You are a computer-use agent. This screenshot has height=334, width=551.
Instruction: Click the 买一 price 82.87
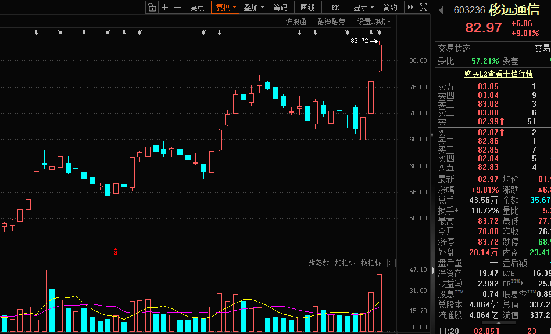point(488,132)
